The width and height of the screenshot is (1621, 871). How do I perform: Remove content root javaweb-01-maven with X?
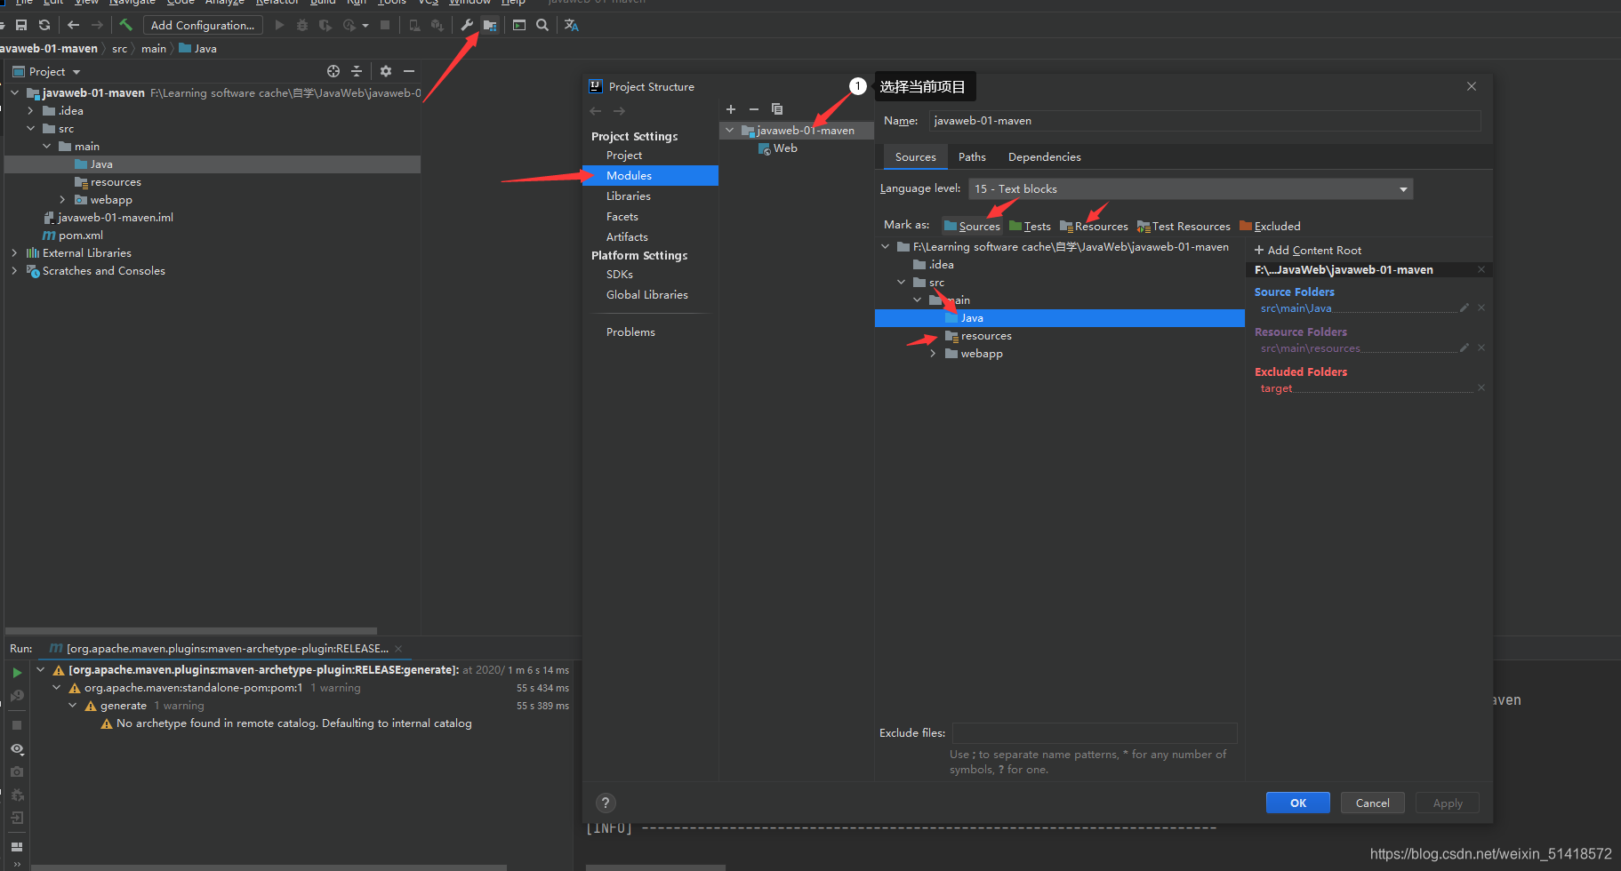pos(1481,269)
